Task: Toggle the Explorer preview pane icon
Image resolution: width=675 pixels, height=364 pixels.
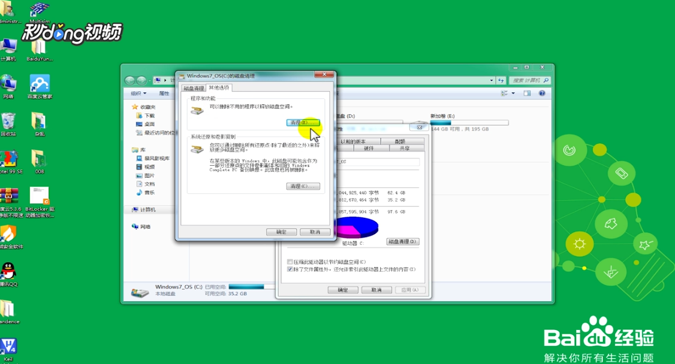Action: [x=527, y=93]
